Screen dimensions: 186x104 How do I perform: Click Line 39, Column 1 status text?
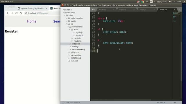(x=73, y=102)
